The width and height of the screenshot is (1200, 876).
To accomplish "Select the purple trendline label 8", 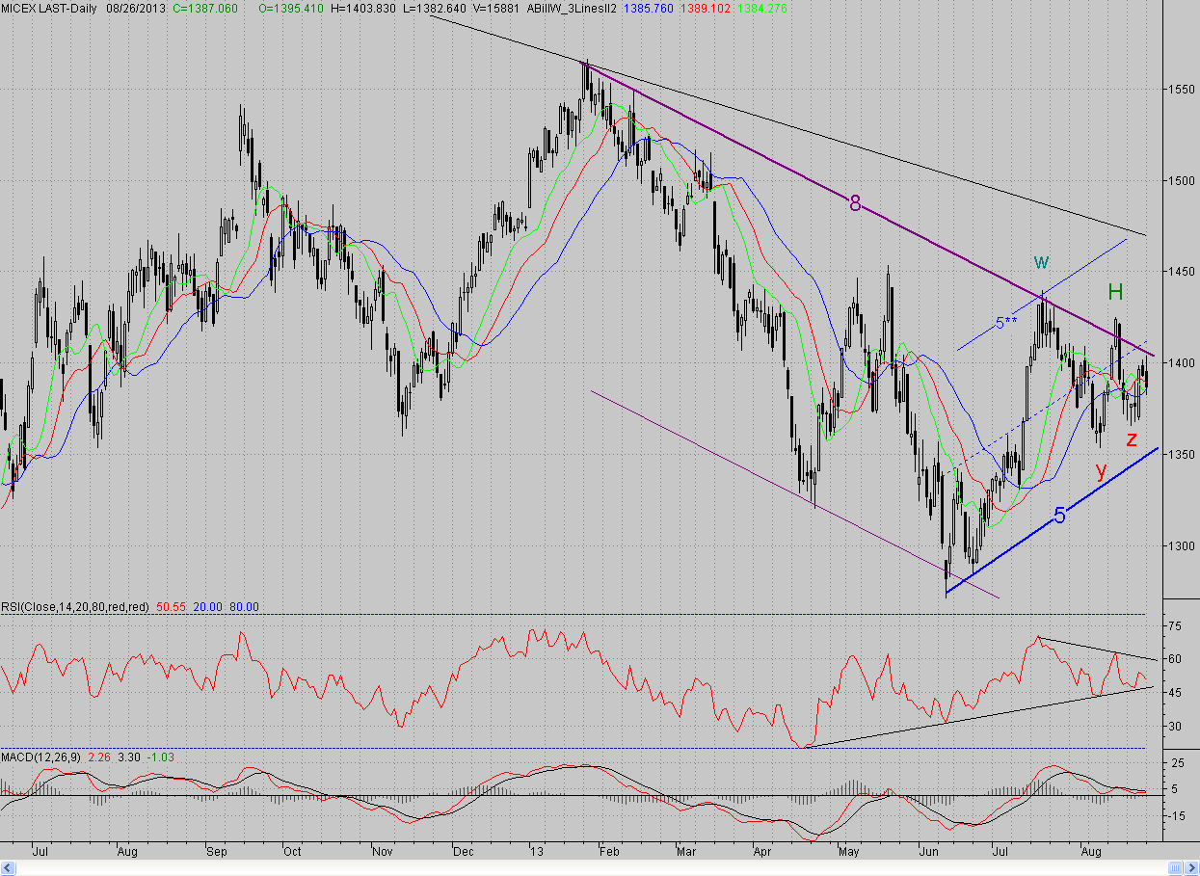I will tap(854, 203).
